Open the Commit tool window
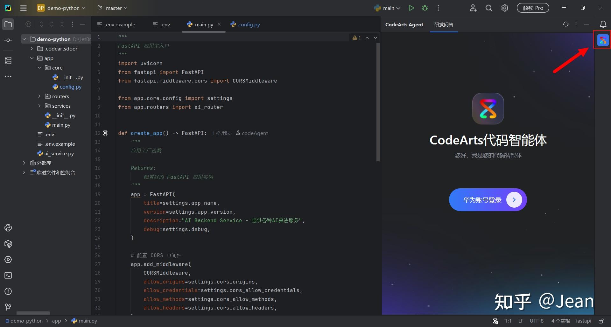This screenshot has width=611, height=327. click(8, 40)
